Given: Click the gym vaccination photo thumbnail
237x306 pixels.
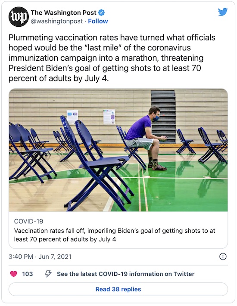Looking at the screenshot, I should click(118, 150).
